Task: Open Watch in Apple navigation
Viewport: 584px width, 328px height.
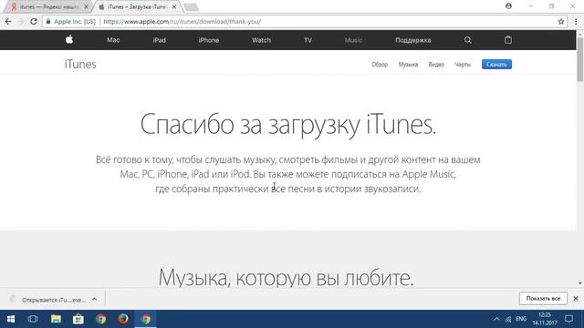Action: tap(262, 40)
